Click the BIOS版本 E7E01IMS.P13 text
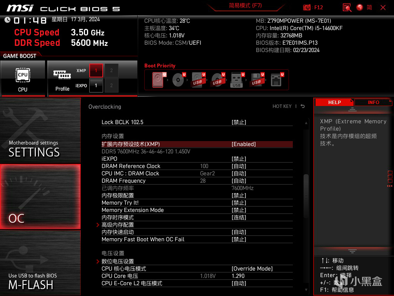This screenshot has height=296, width=394. 287,43
